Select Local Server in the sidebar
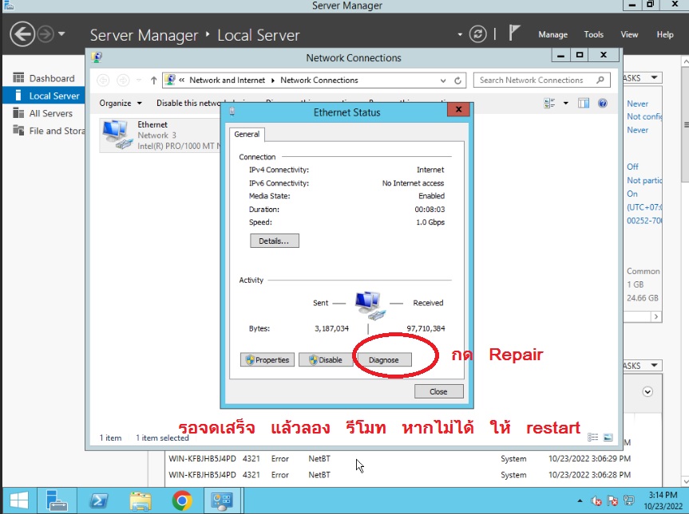This screenshot has width=689, height=514. [54, 96]
